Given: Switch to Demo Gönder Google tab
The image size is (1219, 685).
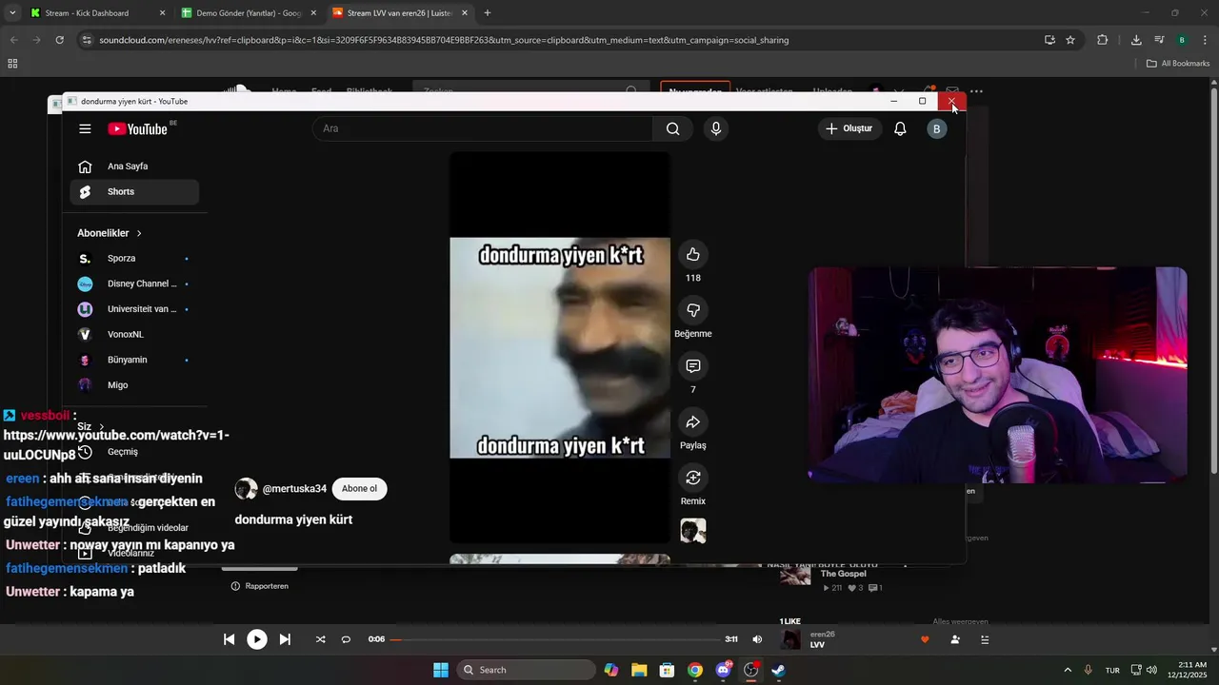Looking at the screenshot, I should tap(248, 13).
